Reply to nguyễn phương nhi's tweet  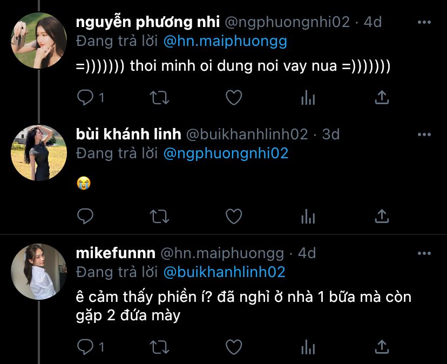tap(85, 98)
